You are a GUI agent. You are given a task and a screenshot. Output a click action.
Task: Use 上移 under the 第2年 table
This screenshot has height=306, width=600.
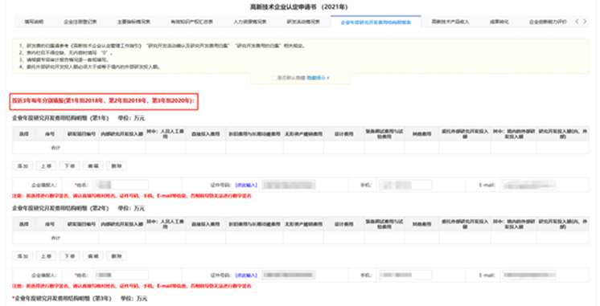click(x=47, y=256)
